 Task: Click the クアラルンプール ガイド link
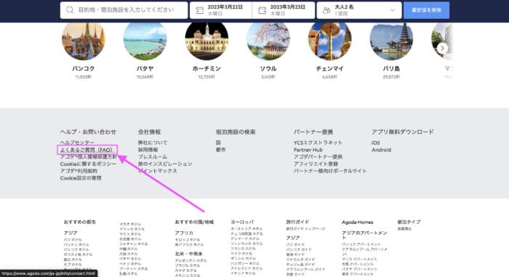click(x=305, y=269)
